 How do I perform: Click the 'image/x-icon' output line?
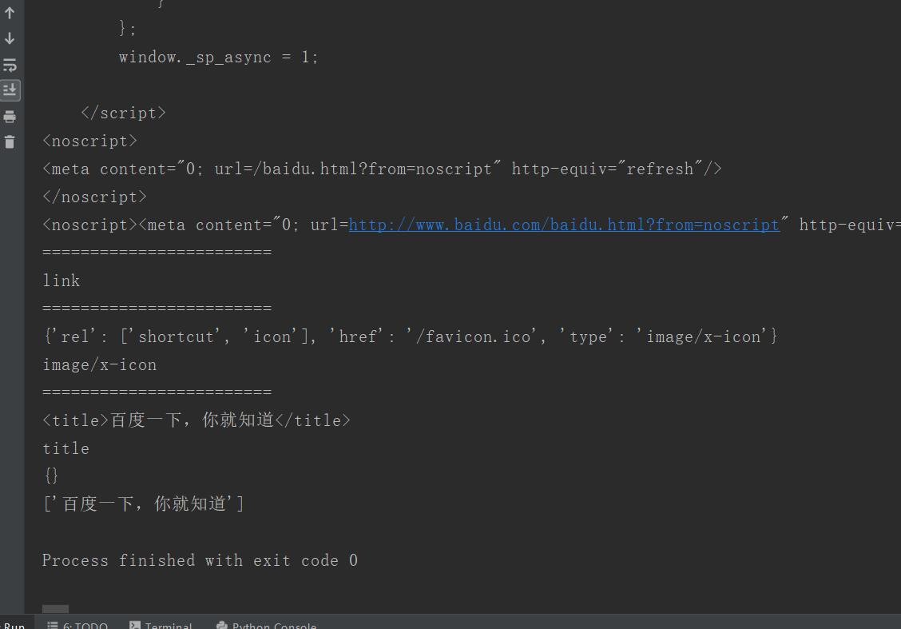(x=99, y=364)
